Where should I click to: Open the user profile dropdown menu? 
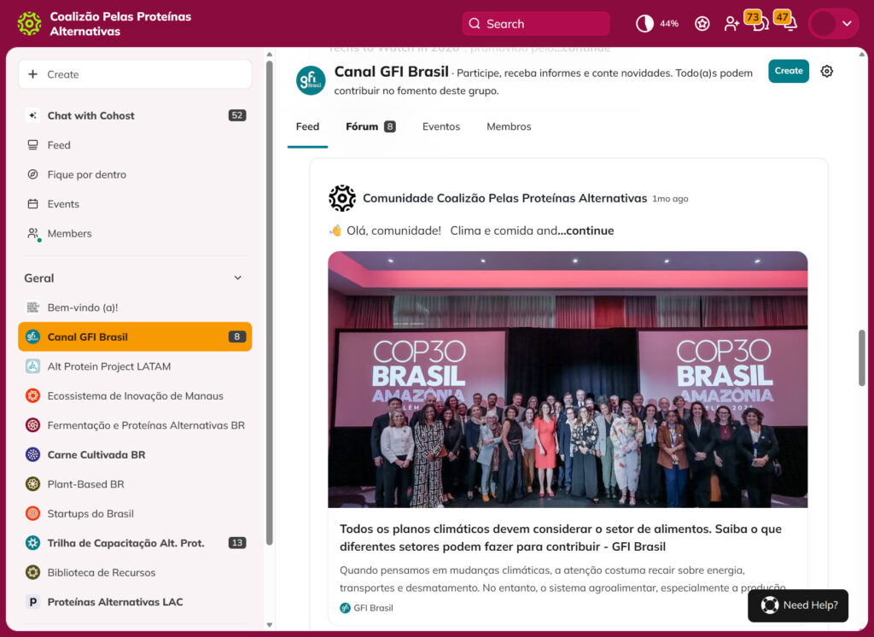(833, 24)
